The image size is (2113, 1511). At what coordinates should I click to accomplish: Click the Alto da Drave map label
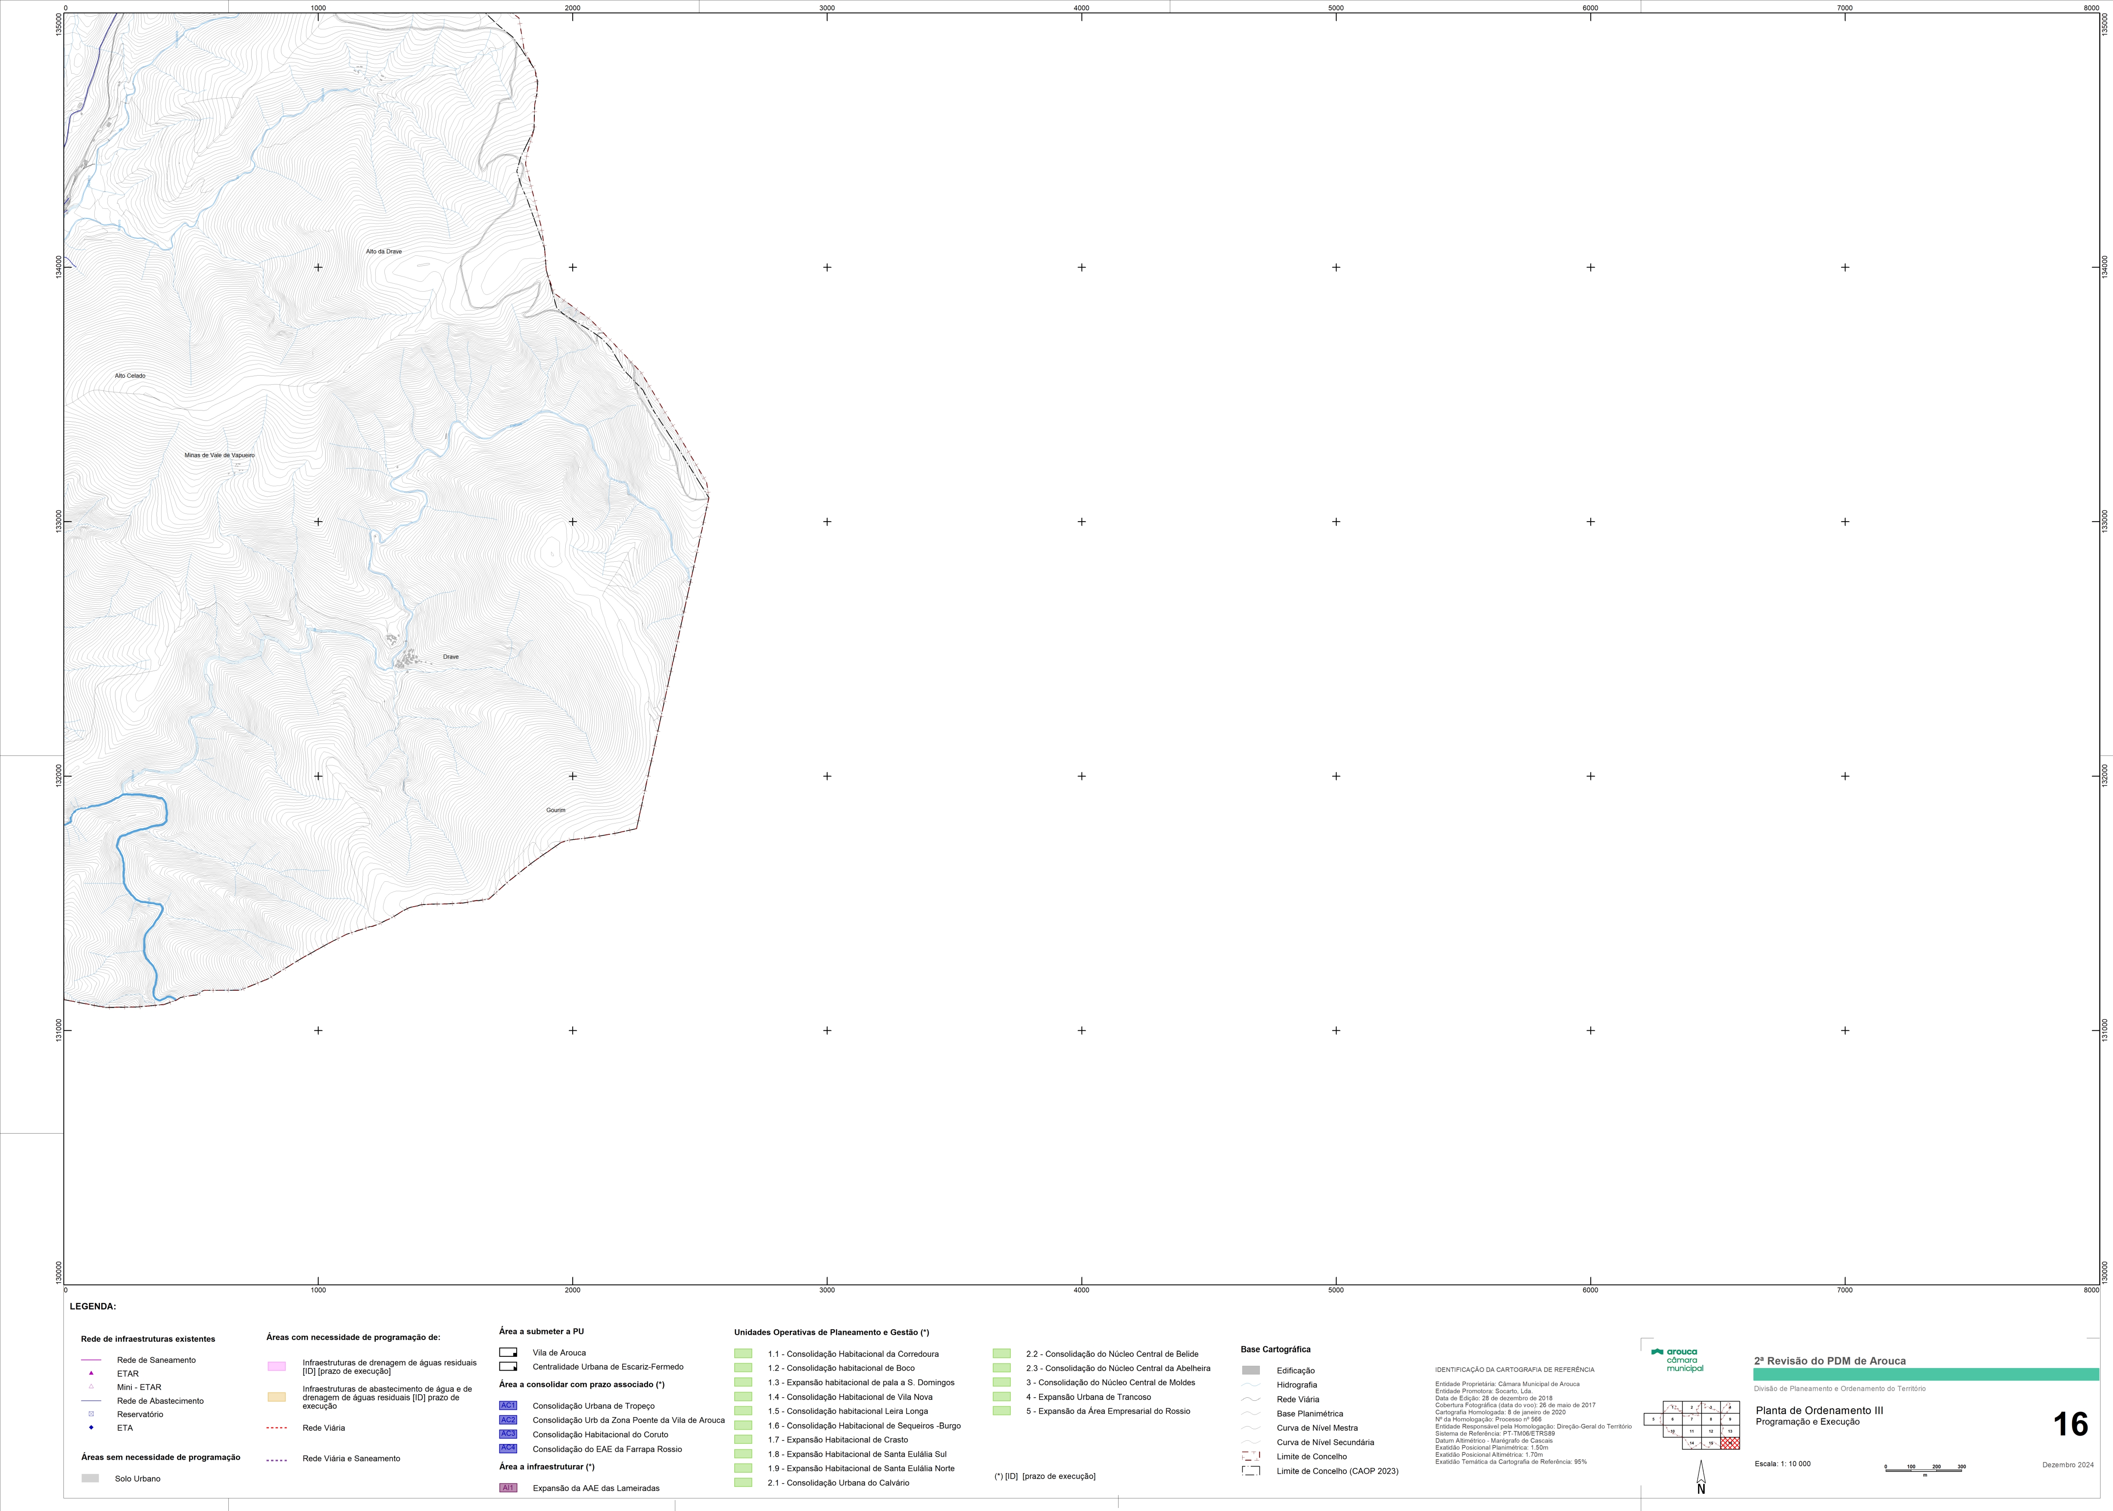pos(383,251)
